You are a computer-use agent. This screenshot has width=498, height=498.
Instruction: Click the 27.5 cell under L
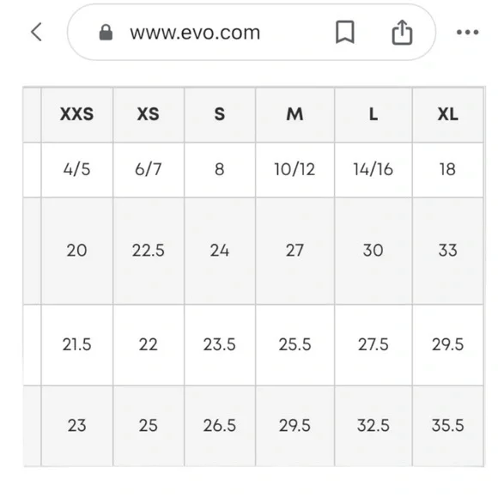click(x=373, y=344)
